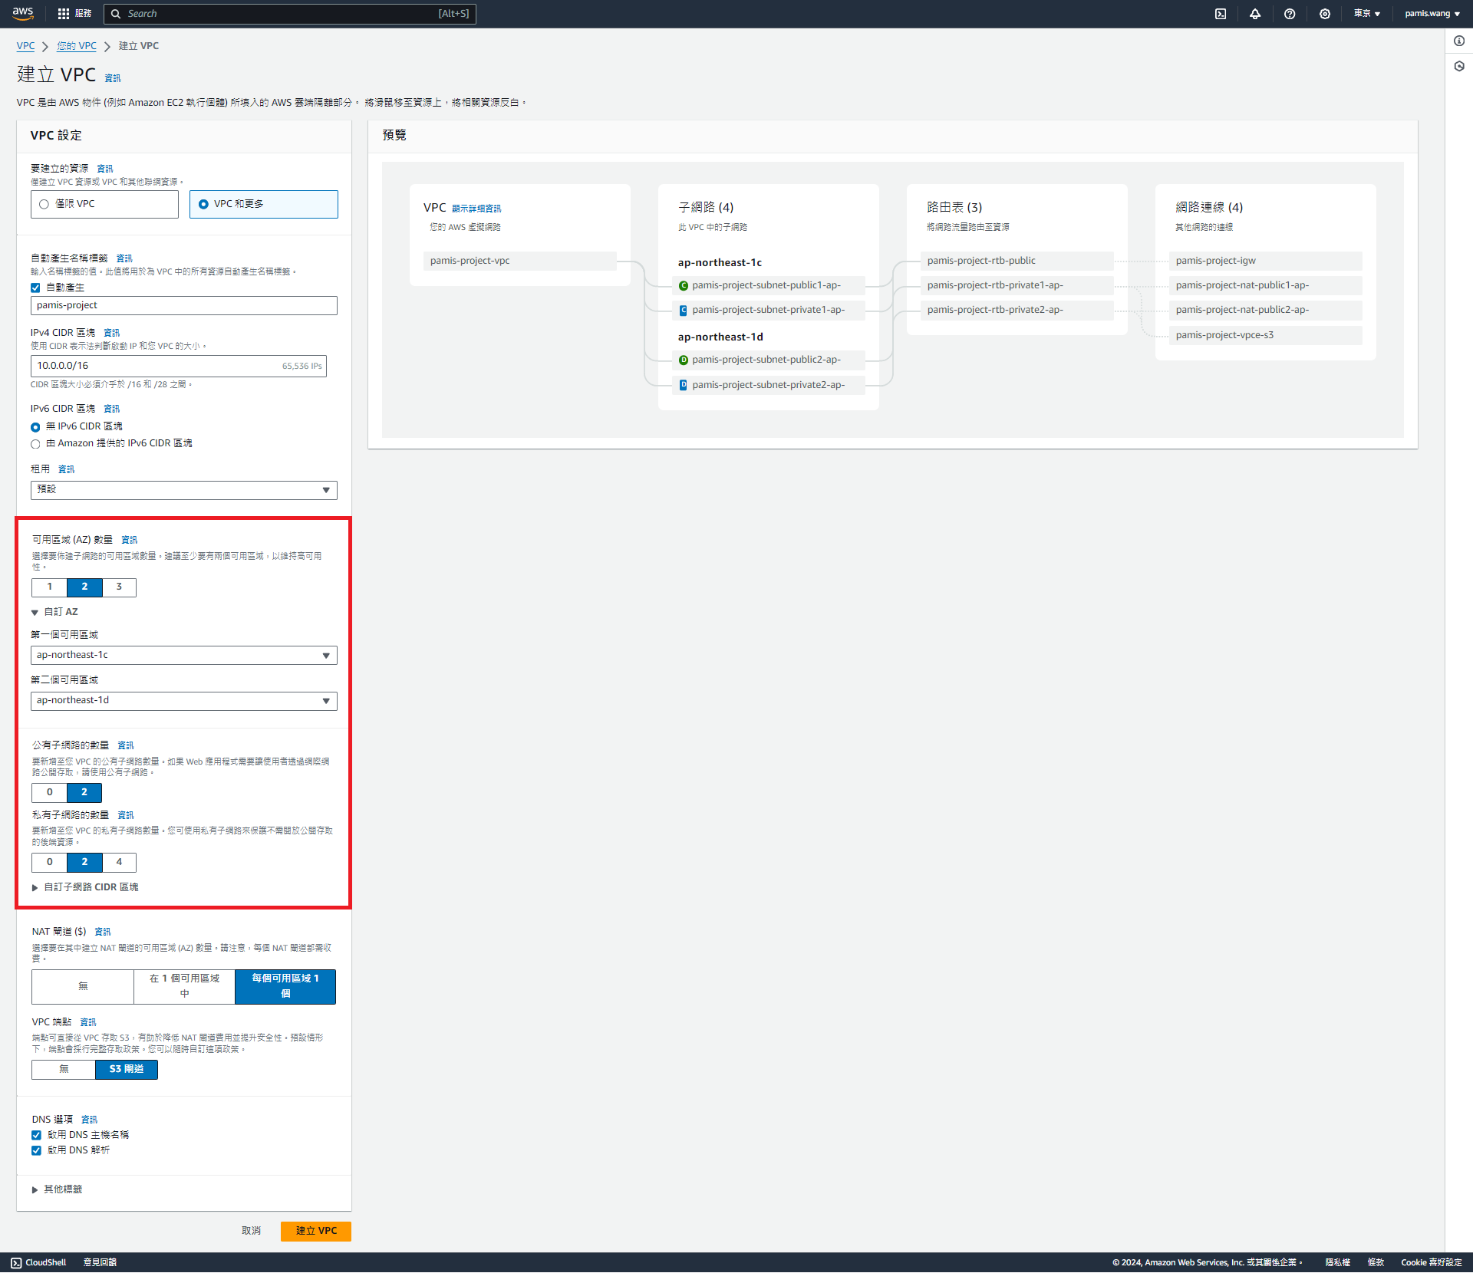Open info link for NAT gateways
1473x1273 pixels.
(x=103, y=933)
